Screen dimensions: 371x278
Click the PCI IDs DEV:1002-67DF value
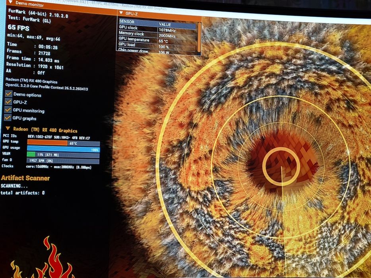[59, 137]
